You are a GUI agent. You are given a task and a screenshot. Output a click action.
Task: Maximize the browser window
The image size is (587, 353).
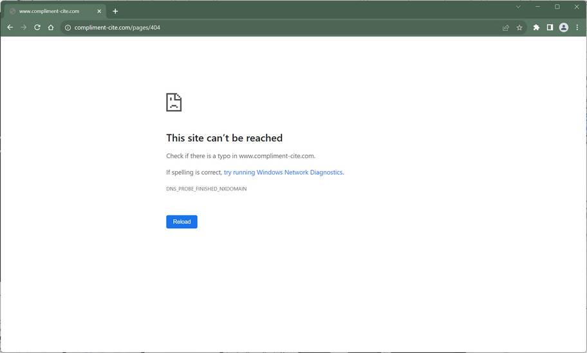(557, 6)
